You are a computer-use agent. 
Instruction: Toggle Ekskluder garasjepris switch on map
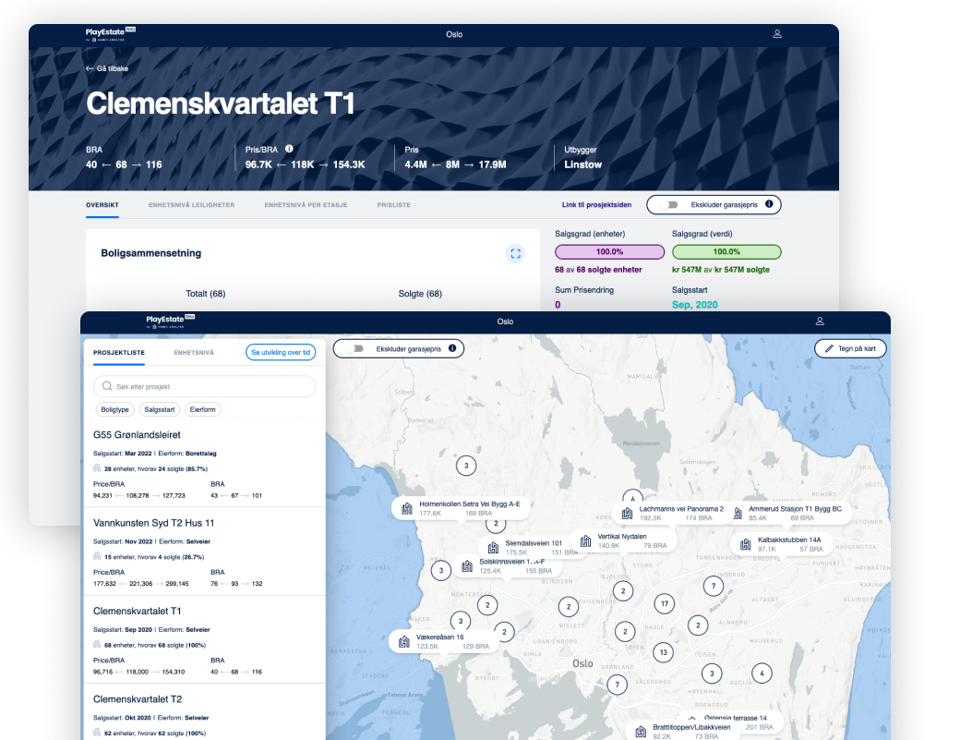(x=354, y=348)
